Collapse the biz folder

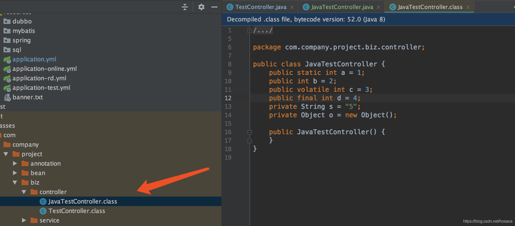click(x=15, y=183)
